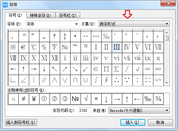Choose the trademark TM symbol
Screen dimensions: 178x131
tap(86, 47)
